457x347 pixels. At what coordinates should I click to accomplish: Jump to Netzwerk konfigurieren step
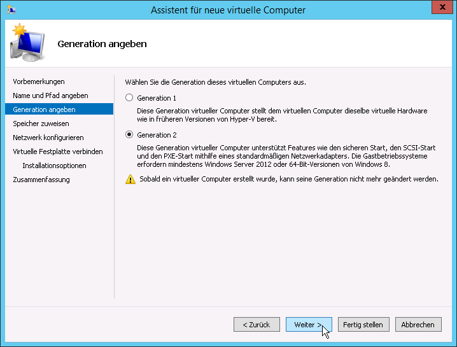click(x=48, y=138)
